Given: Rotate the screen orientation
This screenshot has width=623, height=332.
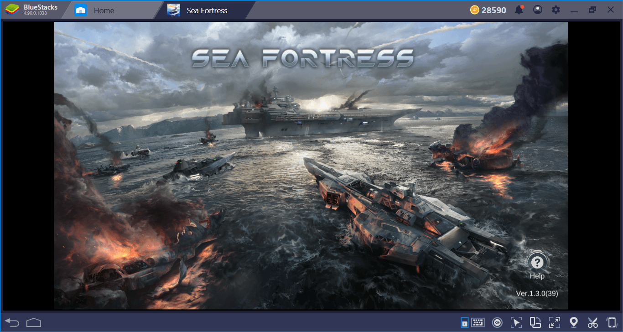Looking at the screenshot, I should pos(535,322).
